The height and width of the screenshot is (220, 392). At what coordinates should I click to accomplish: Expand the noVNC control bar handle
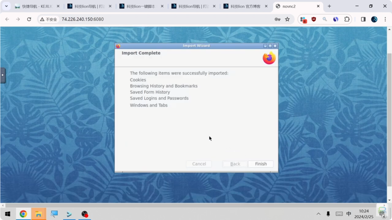tap(3, 75)
